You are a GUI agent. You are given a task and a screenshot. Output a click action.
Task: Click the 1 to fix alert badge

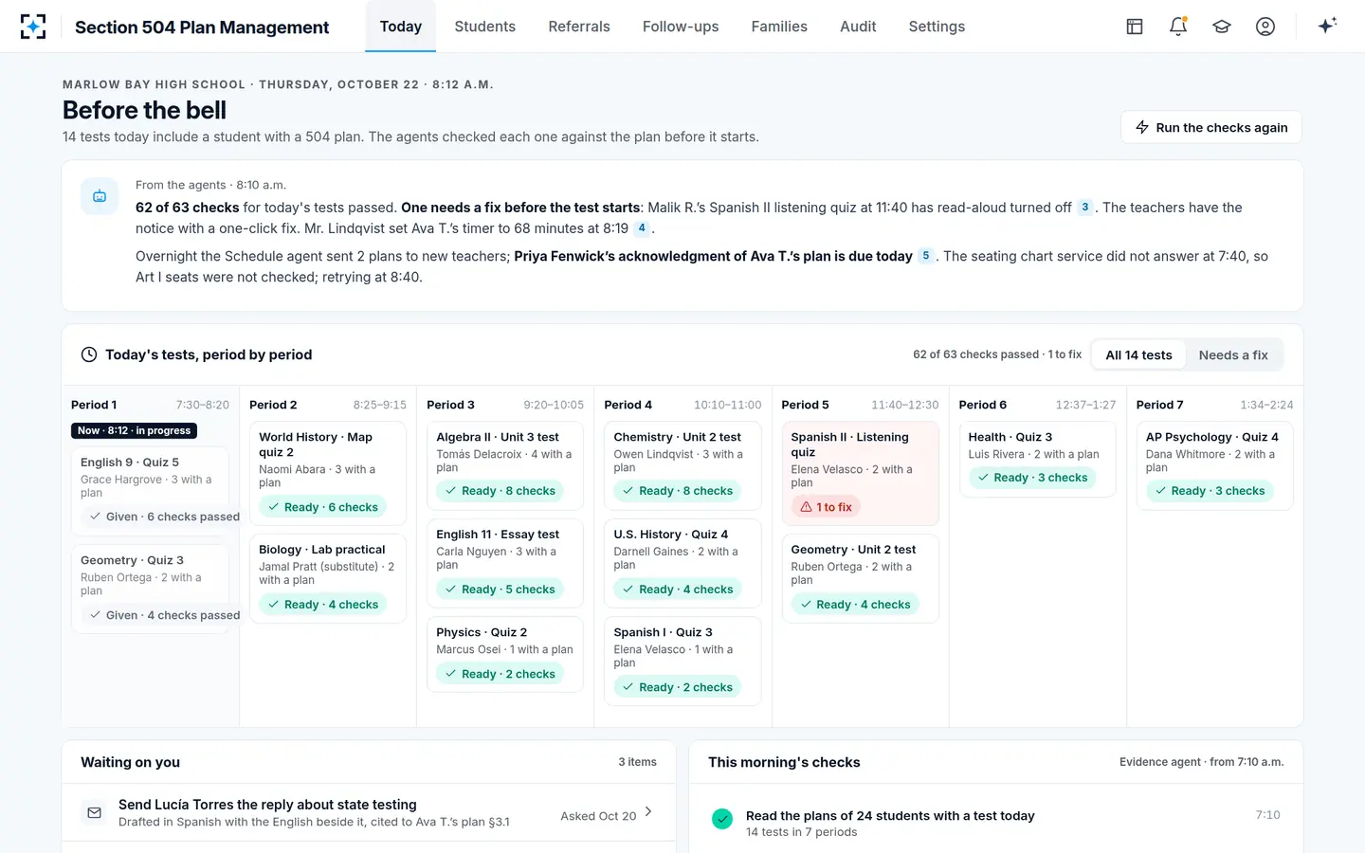click(x=827, y=507)
